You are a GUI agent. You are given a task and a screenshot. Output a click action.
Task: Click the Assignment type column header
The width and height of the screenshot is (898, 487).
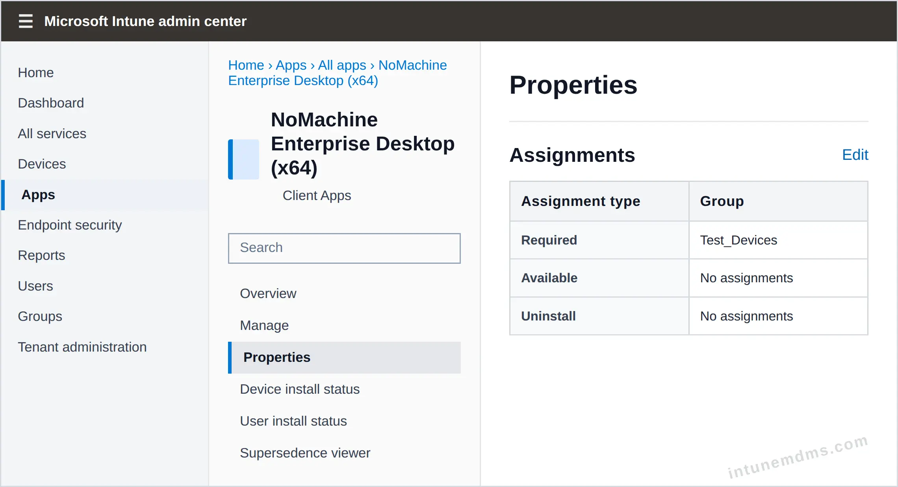[x=599, y=201]
